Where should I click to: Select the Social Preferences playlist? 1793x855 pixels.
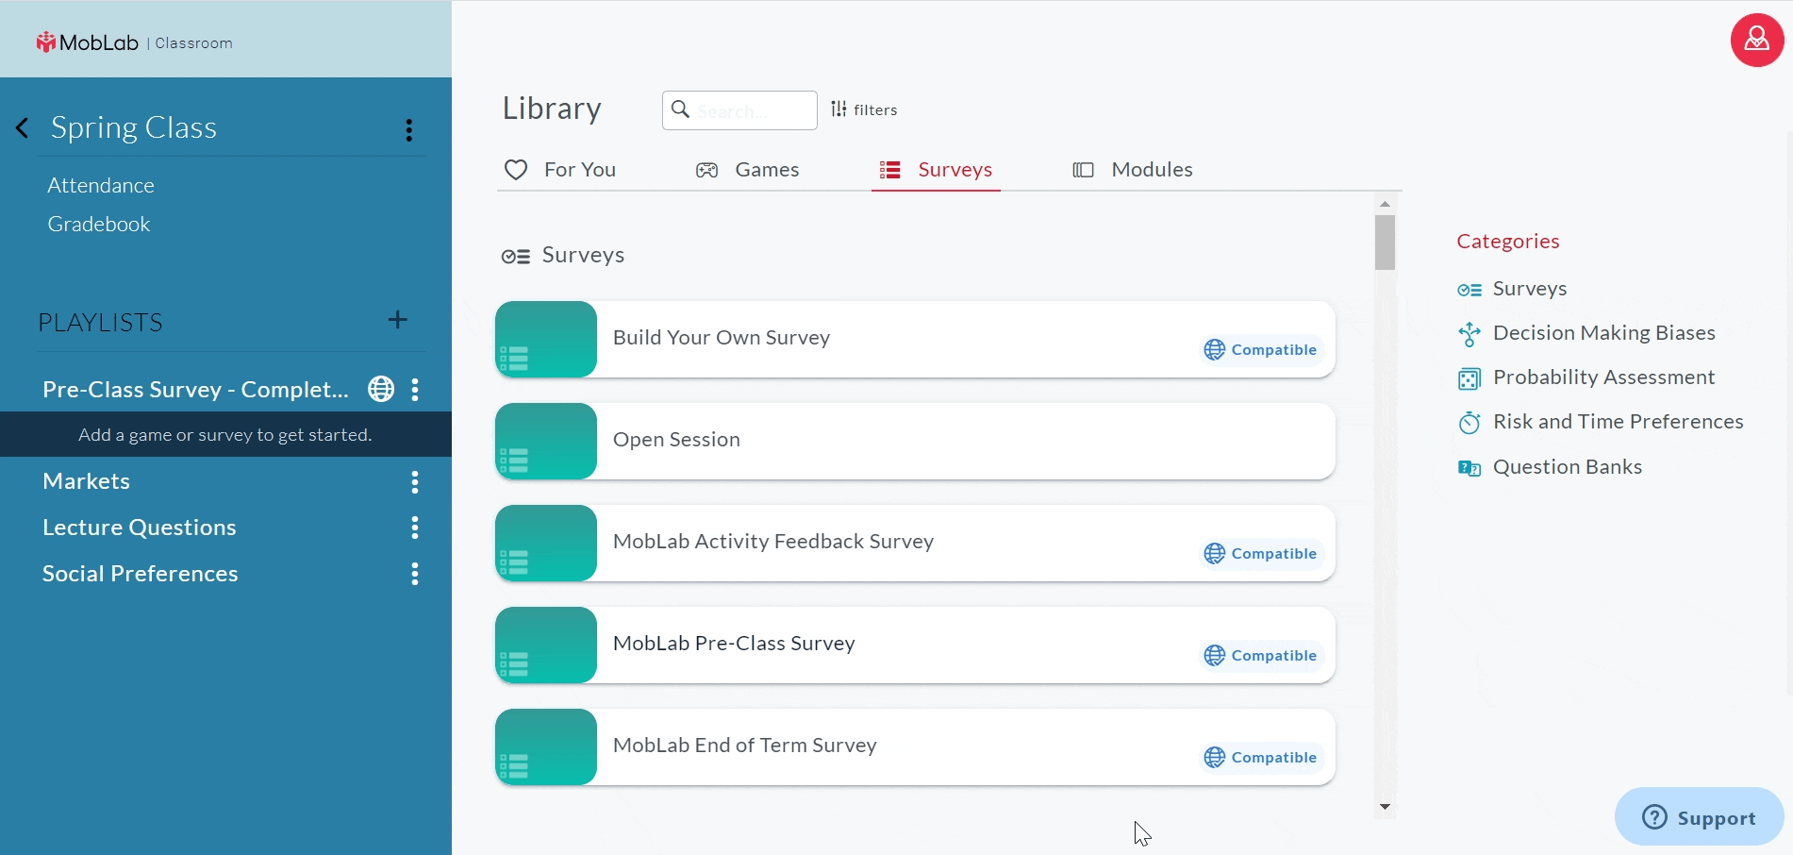click(141, 574)
